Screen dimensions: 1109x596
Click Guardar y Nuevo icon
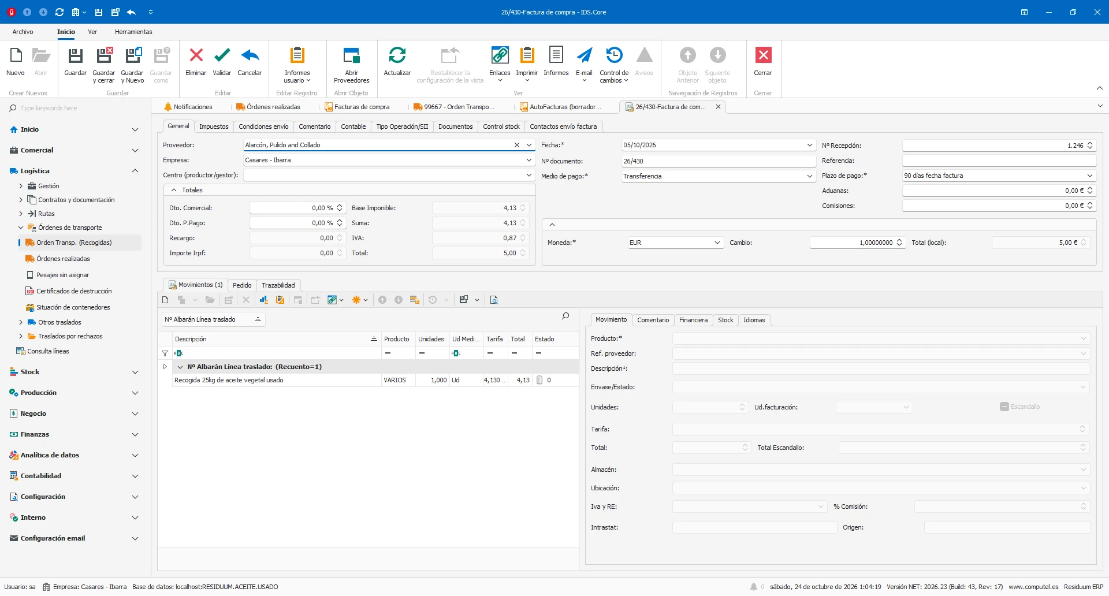click(x=133, y=55)
